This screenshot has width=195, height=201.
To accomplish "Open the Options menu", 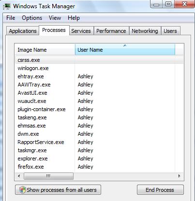I will pos(32,18).
